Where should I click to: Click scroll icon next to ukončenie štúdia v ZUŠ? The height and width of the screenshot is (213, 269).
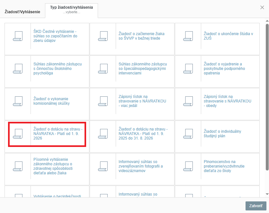(x=188, y=36)
